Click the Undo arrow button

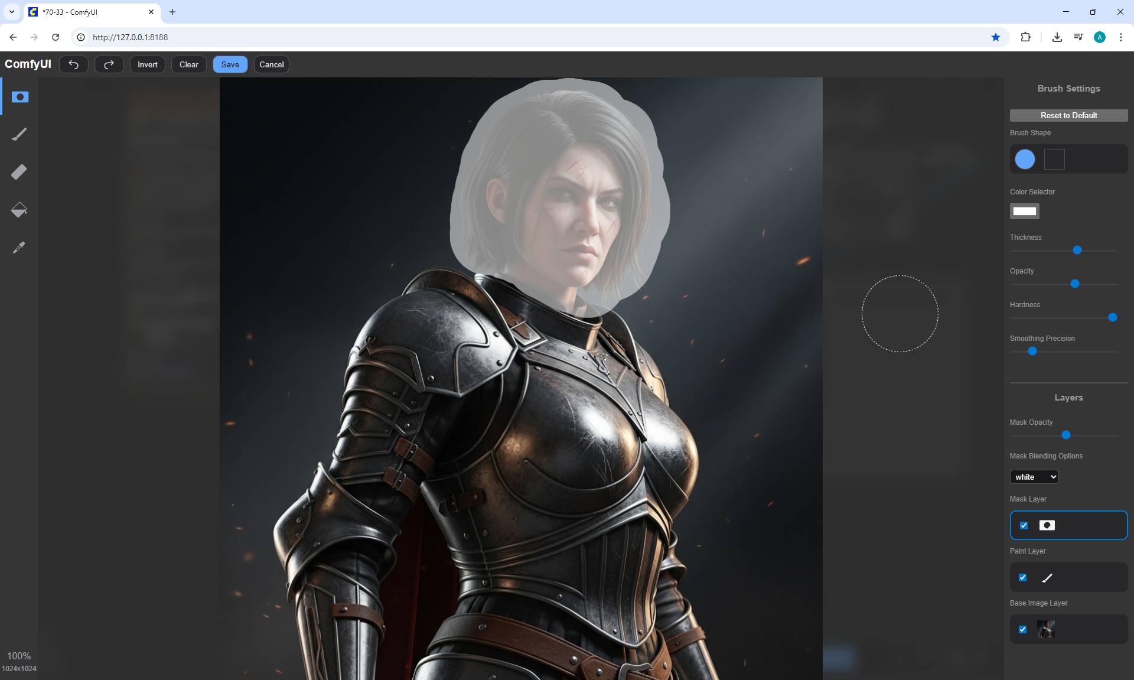tap(74, 64)
